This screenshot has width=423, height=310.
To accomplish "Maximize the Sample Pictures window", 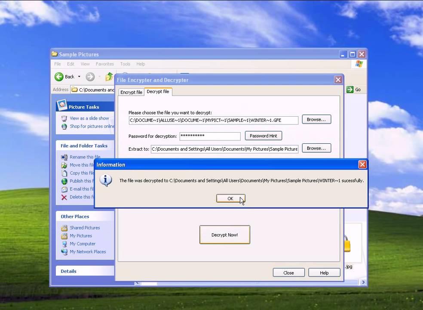I will 352,54.
